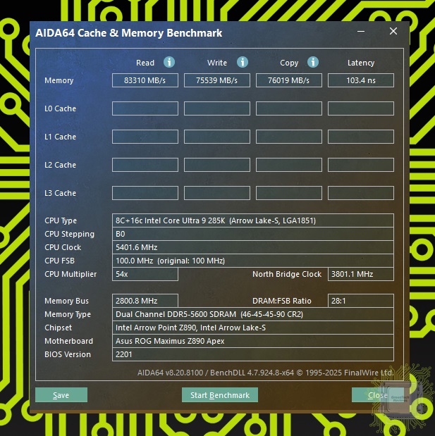Click the AIDA64 window title bar
This screenshot has width=435, height=436.
[x=176, y=32]
